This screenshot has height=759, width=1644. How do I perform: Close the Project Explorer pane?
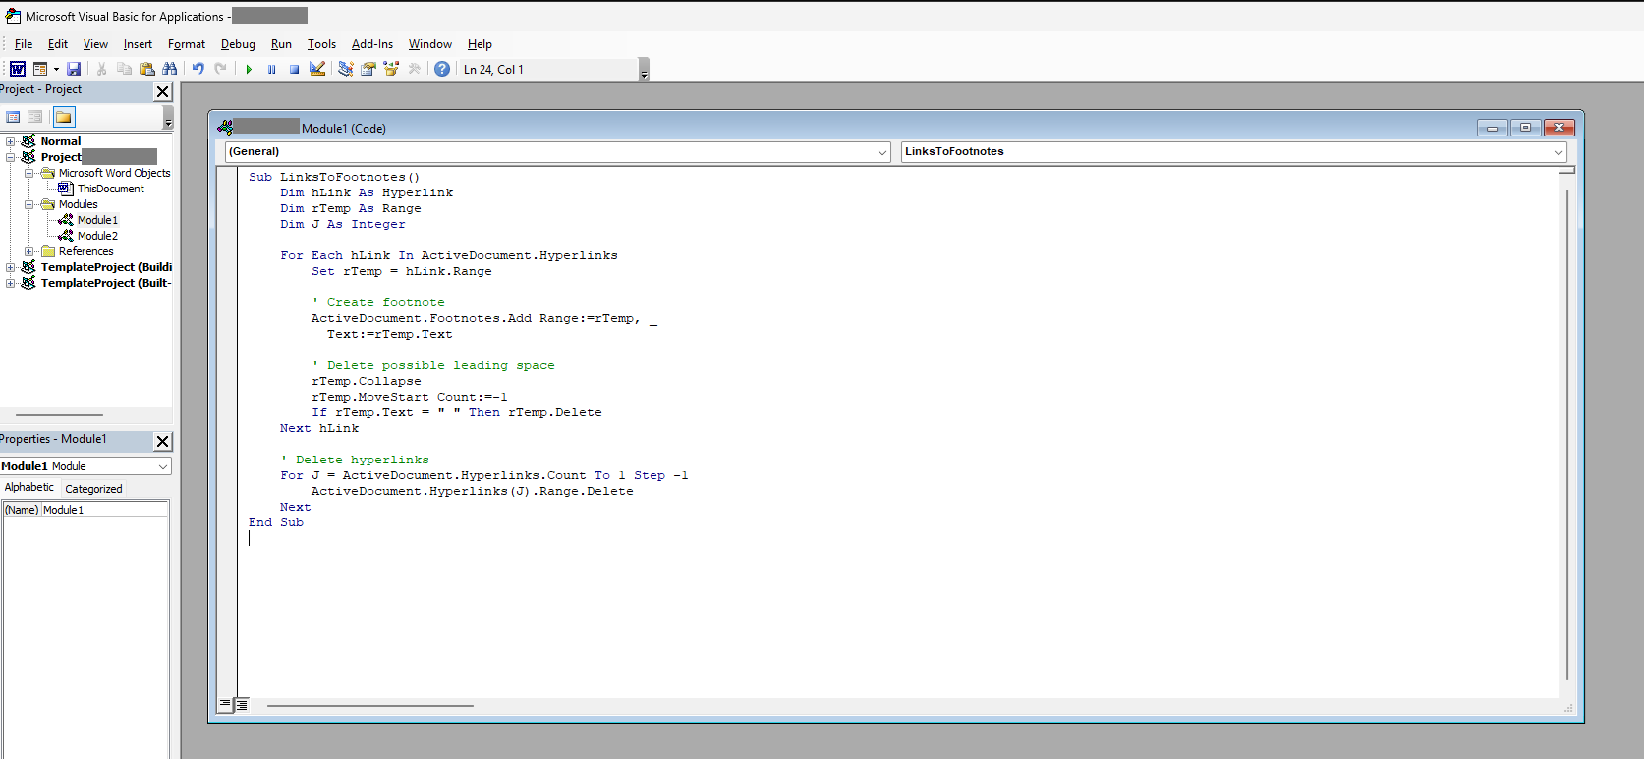click(x=163, y=91)
